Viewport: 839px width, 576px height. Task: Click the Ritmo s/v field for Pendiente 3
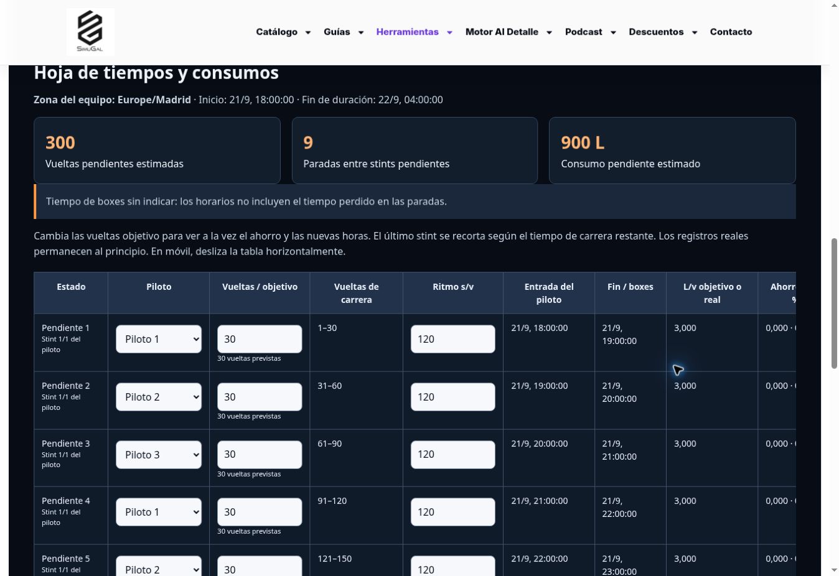coord(453,455)
